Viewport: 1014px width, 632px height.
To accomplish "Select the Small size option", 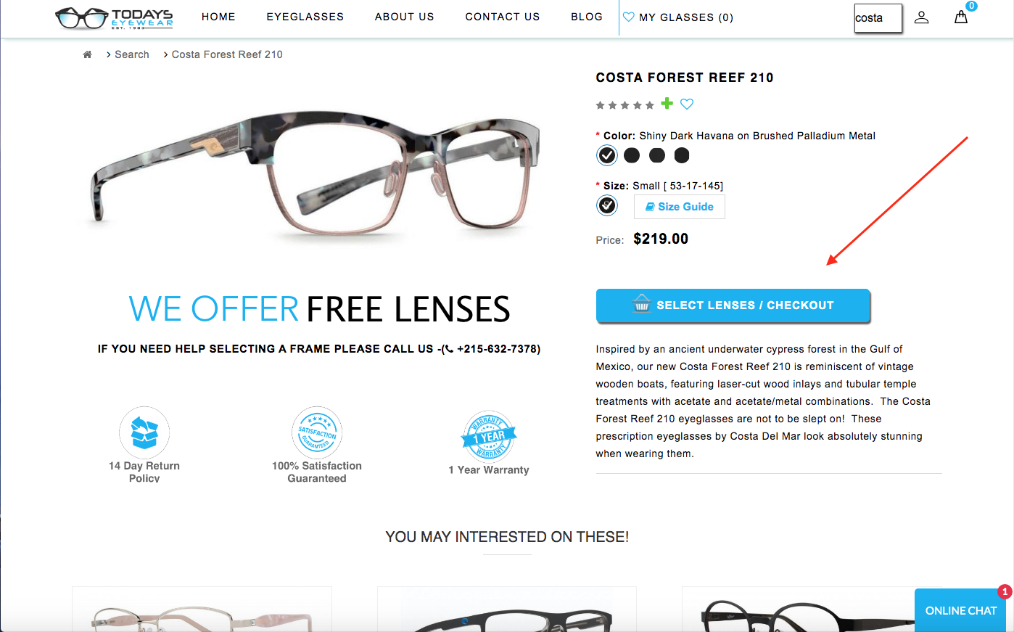I will click(607, 206).
